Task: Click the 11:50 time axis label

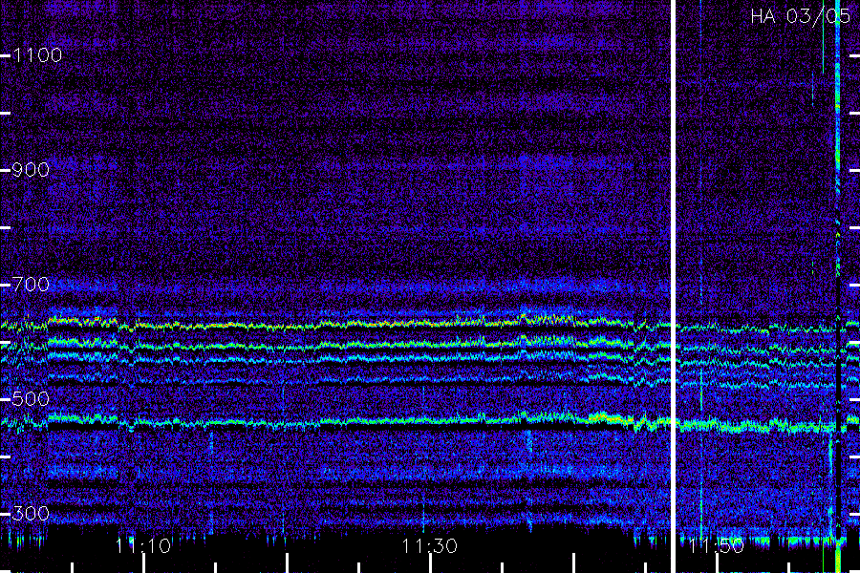Action: pos(716,545)
